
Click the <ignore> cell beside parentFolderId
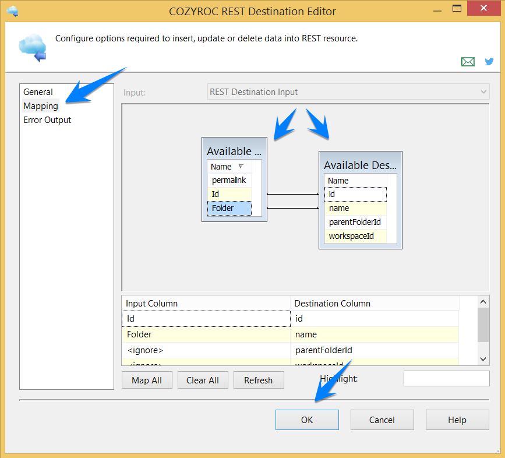pyautogui.click(x=206, y=350)
